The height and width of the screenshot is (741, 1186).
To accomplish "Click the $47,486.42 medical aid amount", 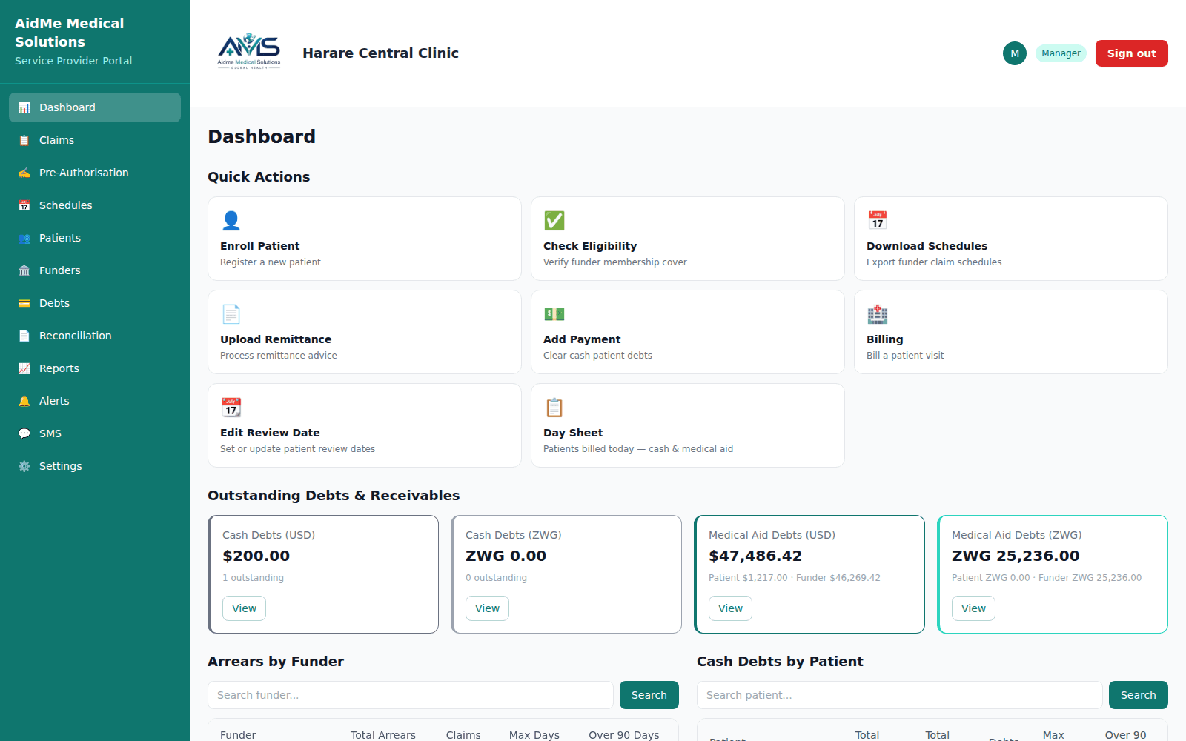I will (755, 556).
